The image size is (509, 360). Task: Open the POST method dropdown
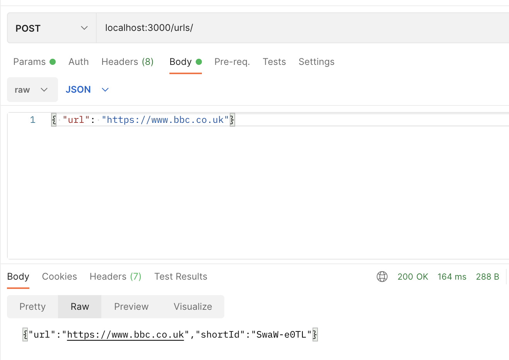point(51,28)
